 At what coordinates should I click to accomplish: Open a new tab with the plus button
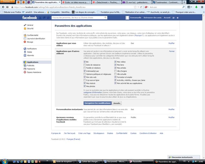pyautogui.click(x=184, y=2)
